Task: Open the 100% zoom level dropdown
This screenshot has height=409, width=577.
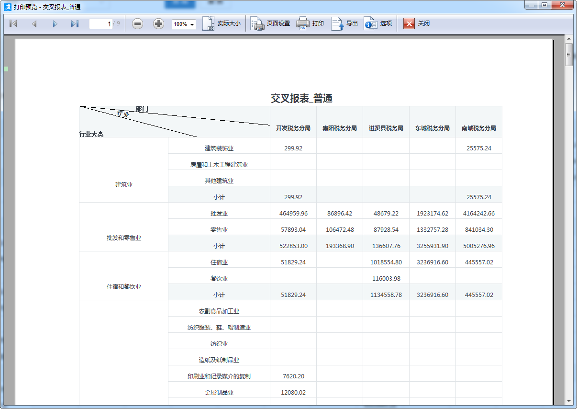Action: click(x=184, y=24)
